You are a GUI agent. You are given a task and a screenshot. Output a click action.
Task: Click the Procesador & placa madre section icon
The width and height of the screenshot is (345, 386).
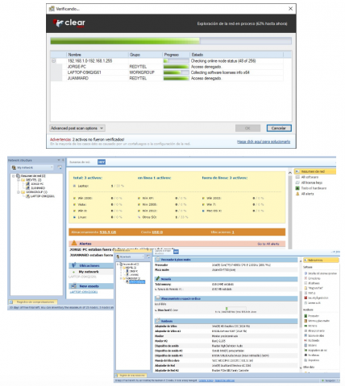click(x=158, y=260)
